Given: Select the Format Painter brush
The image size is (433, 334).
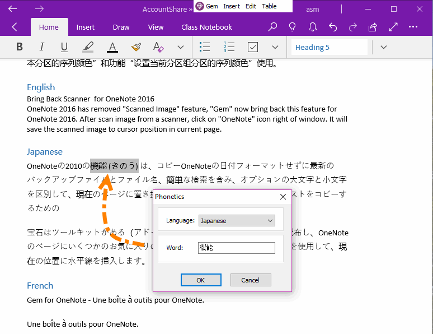Looking at the screenshot, I should coord(136,47).
